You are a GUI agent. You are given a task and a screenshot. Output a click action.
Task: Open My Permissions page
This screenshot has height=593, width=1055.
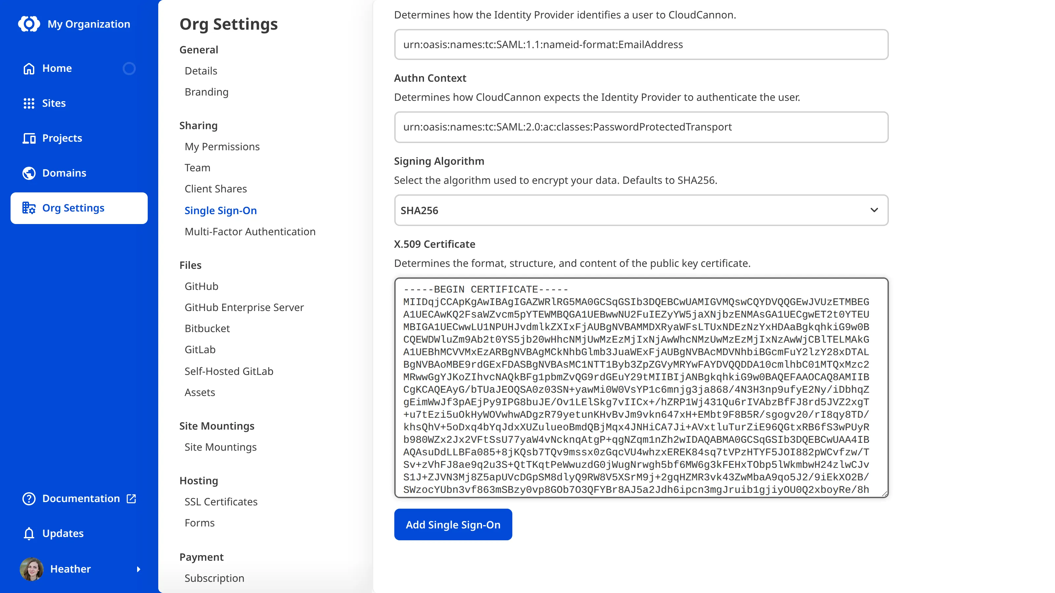(x=222, y=147)
